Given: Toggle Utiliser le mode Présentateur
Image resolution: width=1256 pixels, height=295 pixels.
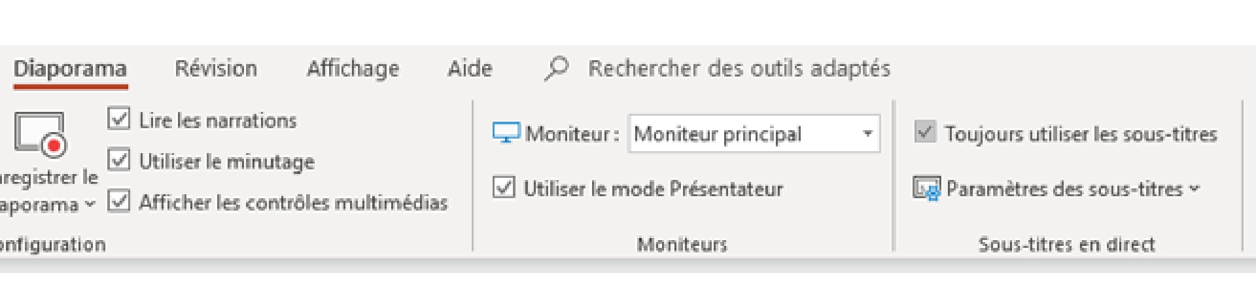Looking at the screenshot, I should 504,188.
